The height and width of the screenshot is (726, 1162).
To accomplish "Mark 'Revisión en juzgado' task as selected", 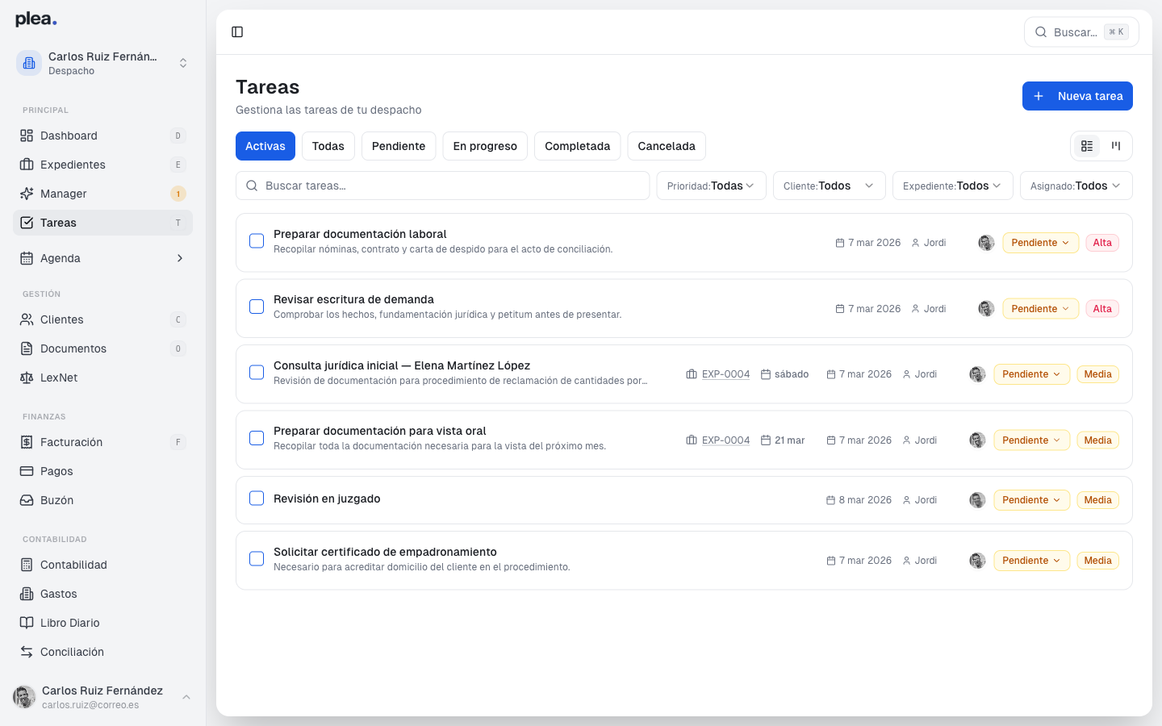I will click(257, 498).
